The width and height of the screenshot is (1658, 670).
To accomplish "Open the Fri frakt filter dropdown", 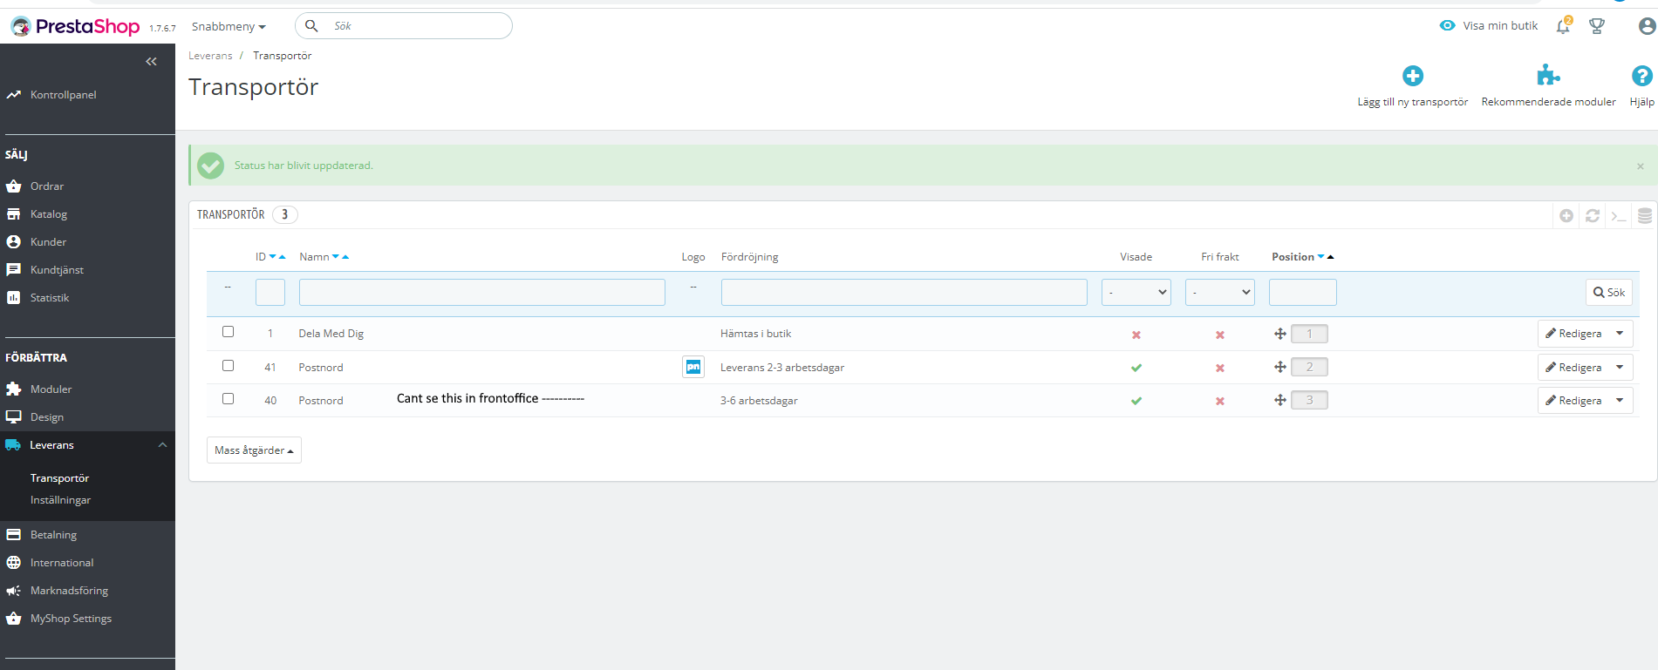I will [x=1220, y=293].
